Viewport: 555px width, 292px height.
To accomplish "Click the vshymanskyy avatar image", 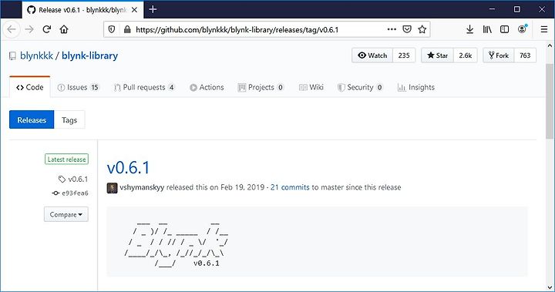I will tap(113, 188).
